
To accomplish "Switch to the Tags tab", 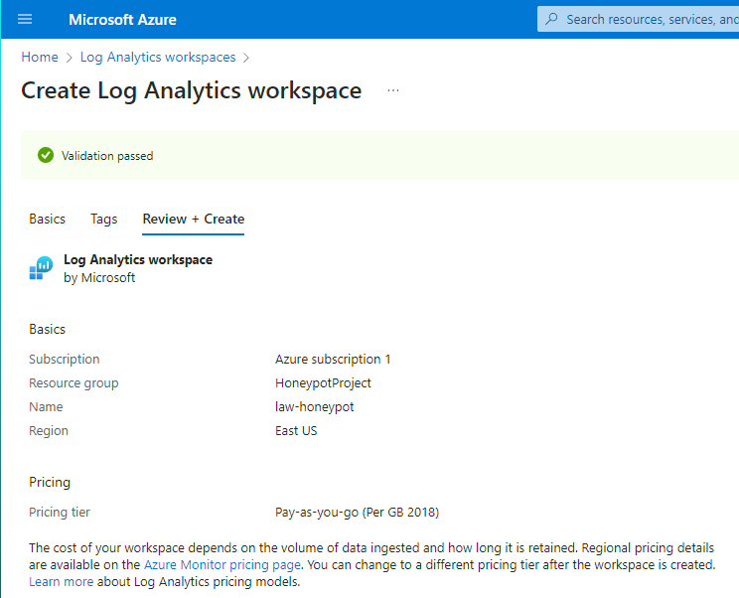I will (103, 219).
